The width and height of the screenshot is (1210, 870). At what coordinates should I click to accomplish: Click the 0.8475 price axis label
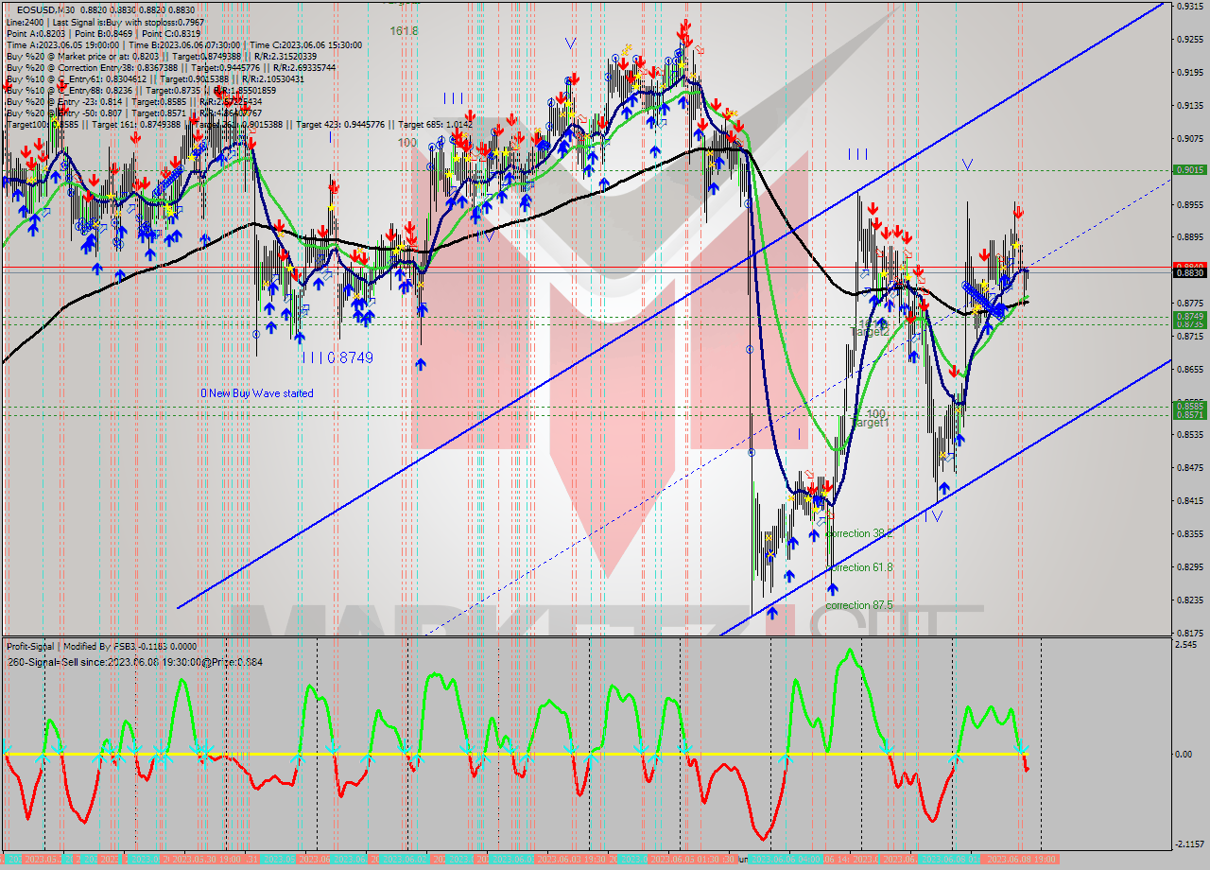pyautogui.click(x=1189, y=468)
